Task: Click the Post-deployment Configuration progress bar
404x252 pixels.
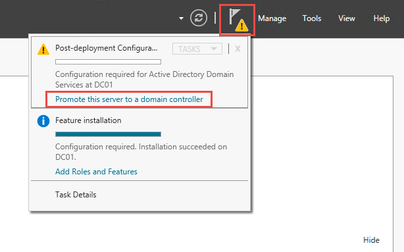Action: tap(108, 62)
